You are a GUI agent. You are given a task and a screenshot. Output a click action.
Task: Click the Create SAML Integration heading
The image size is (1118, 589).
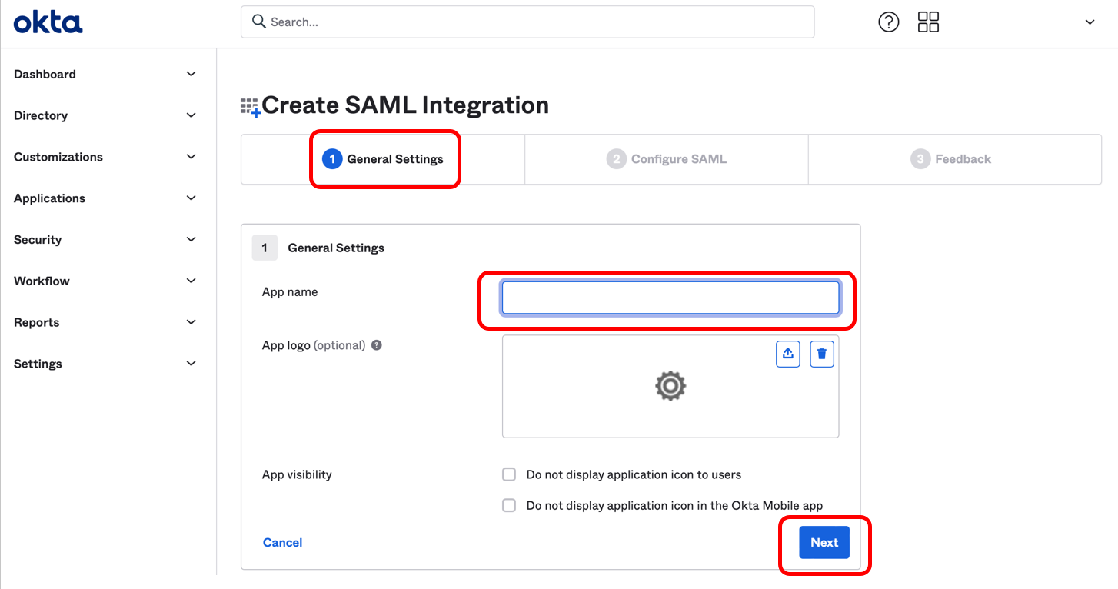(x=405, y=105)
